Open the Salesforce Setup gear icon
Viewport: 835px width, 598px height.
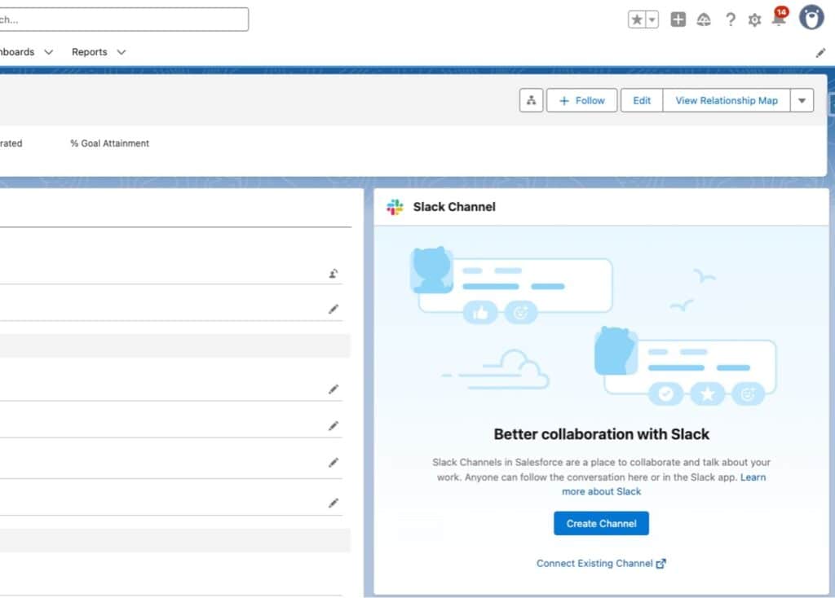coord(754,19)
